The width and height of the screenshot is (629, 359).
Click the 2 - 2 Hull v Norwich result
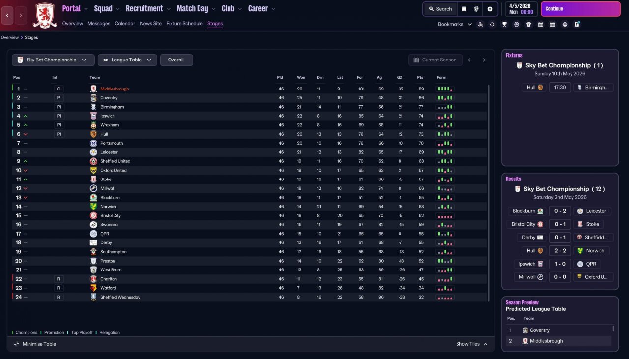point(560,251)
